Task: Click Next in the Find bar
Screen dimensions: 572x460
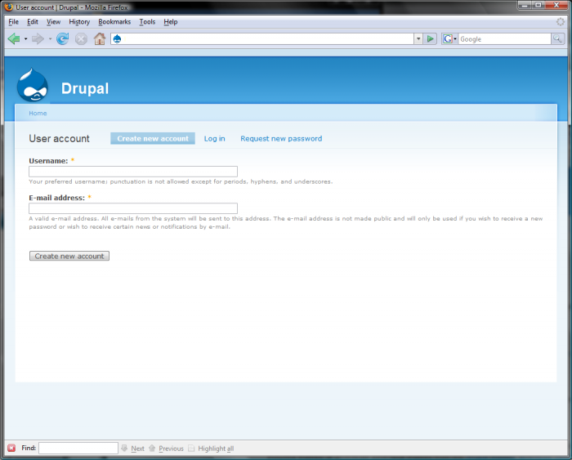Action: (137, 449)
